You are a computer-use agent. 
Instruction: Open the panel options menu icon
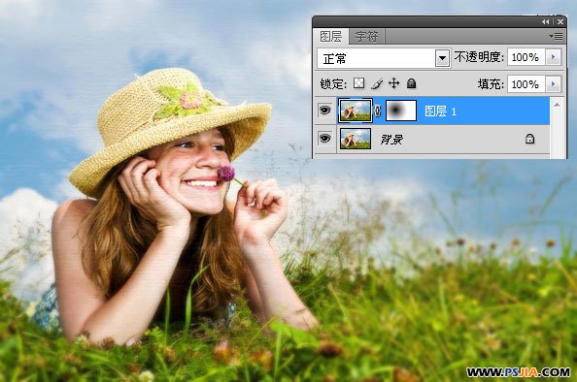click(556, 37)
